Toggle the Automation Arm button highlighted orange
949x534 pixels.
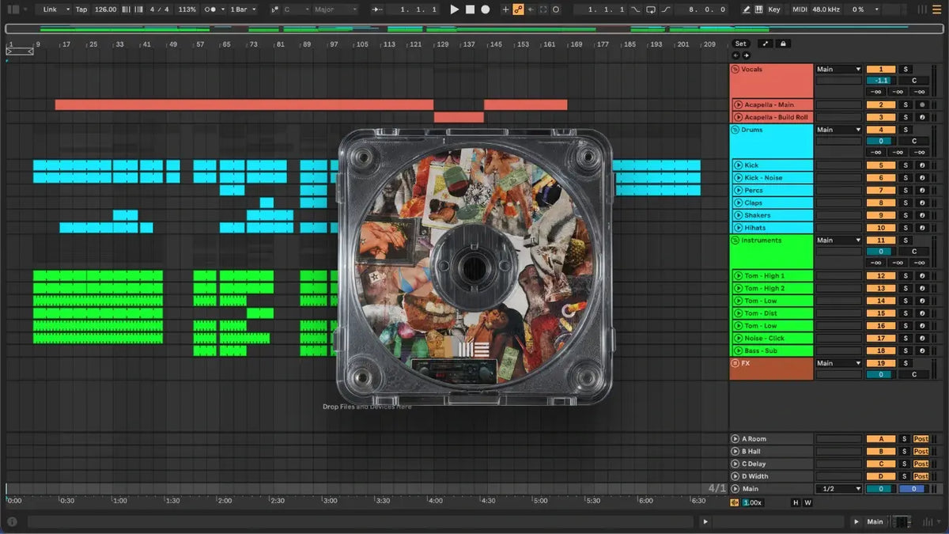point(518,9)
